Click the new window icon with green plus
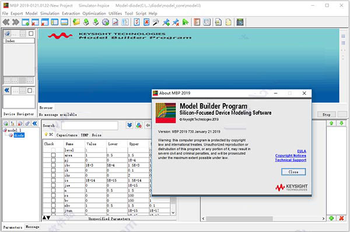The image size is (350, 232). (25, 22)
